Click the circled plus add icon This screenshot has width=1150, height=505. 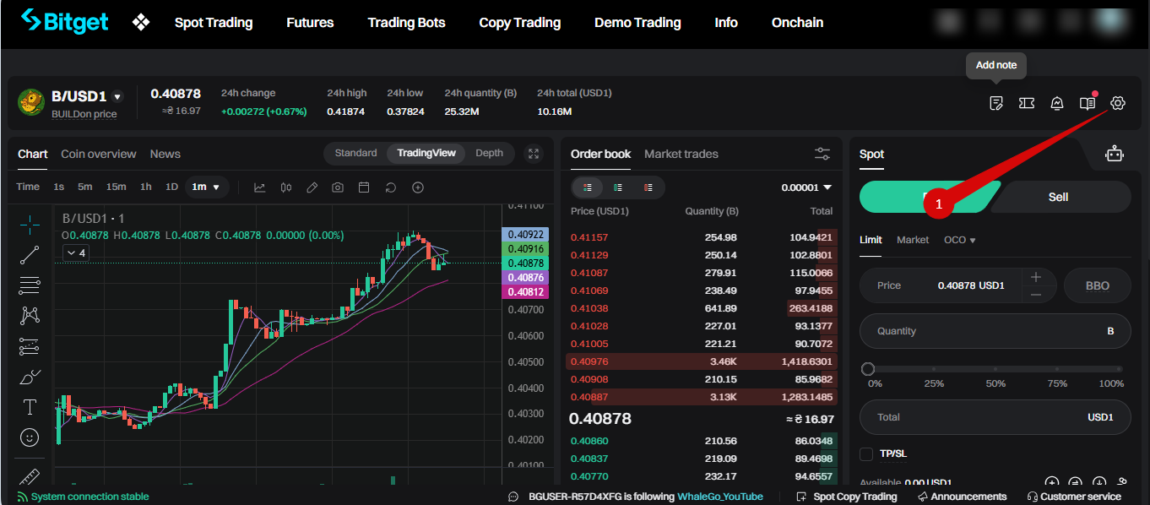[417, 187]
